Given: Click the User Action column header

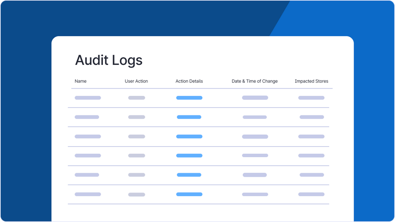Looking at the screenshot, I should pyautogui.click(x=136, y=81).
